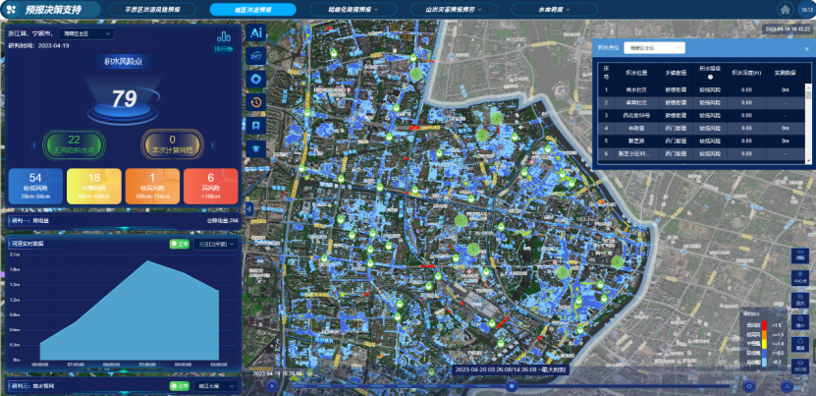Click the right arrow beside 本次计算网格
Viewport: 816px width, 396px height.
[212, 144]
